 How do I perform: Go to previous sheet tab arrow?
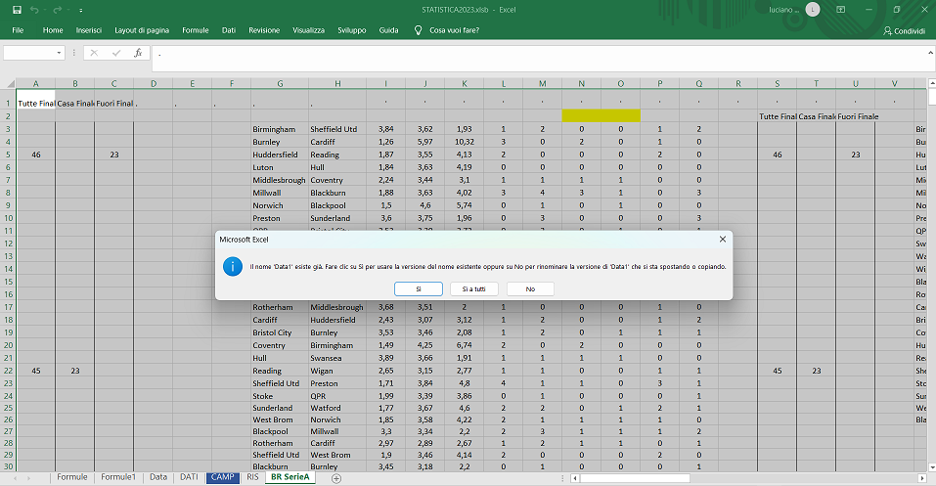[x=15, y=478]
